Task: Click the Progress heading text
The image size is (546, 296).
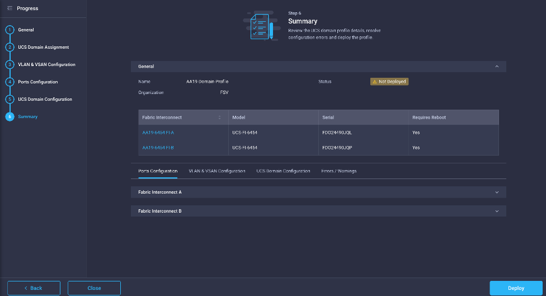Action: click(x=27, y=8)
